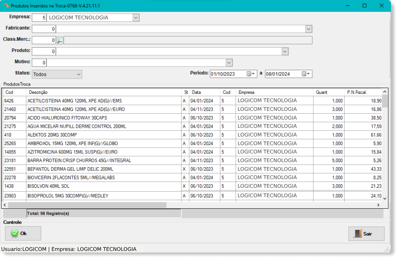Expand the Produto combo box
The image size is (397, 258).
(285, 52)
